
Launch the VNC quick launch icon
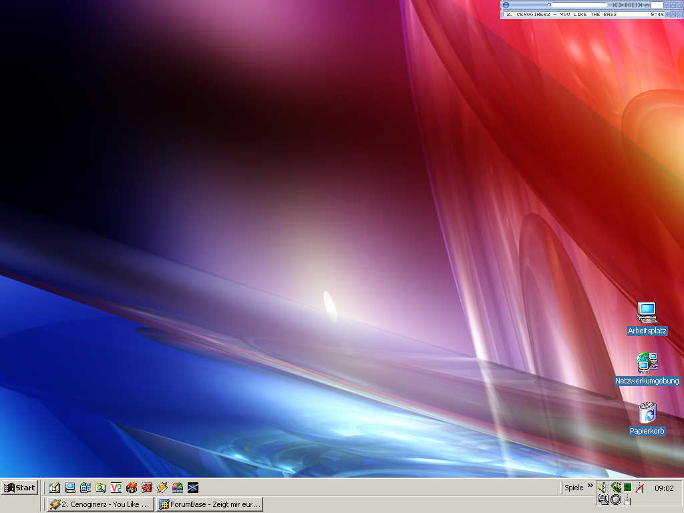[116, 488]
